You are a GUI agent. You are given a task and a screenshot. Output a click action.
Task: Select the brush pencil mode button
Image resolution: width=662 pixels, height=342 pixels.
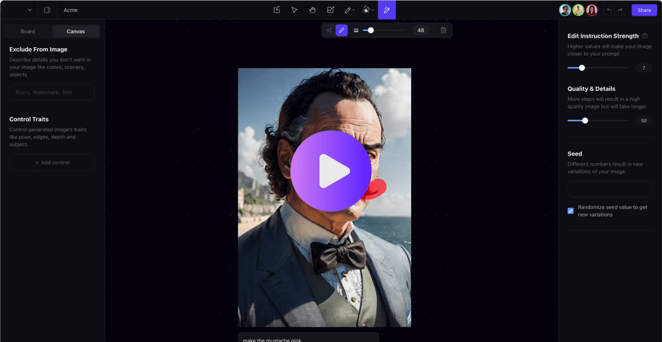(x=342, y=30)
